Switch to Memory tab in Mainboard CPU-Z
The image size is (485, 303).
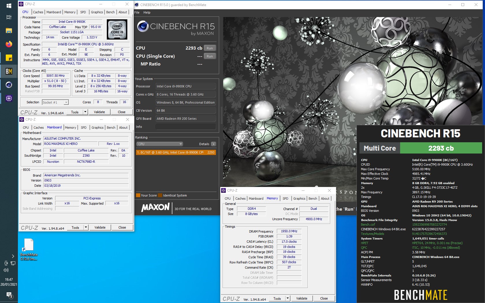(x=70, y=128)
